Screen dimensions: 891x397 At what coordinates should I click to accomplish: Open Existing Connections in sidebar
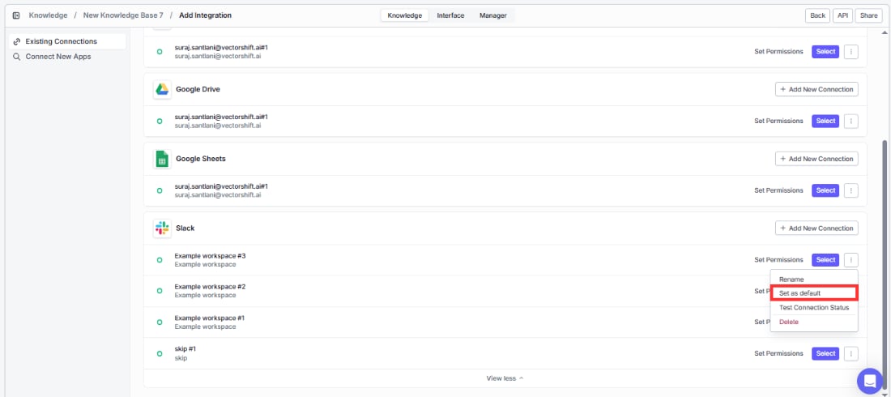click(x=67, y=41)
